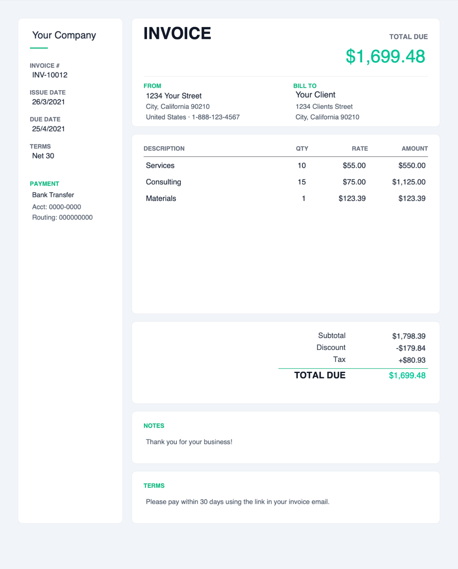Viewport: 458px width, 569px height.
Task: Click the TERMS label in sidebar
Action: coord(40,146)
